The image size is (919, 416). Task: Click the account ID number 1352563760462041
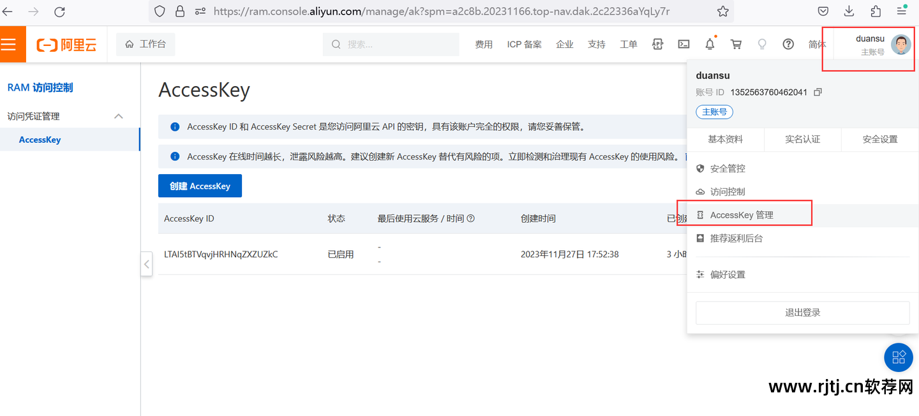(769, 92)
